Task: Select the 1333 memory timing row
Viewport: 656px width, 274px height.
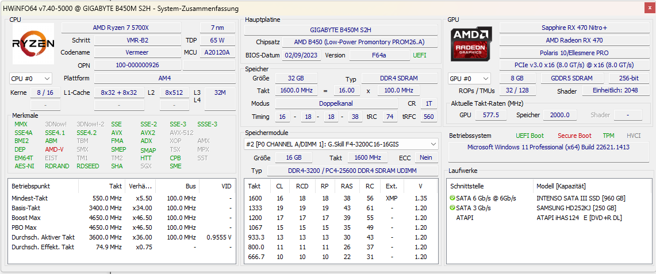Action: 340,208
